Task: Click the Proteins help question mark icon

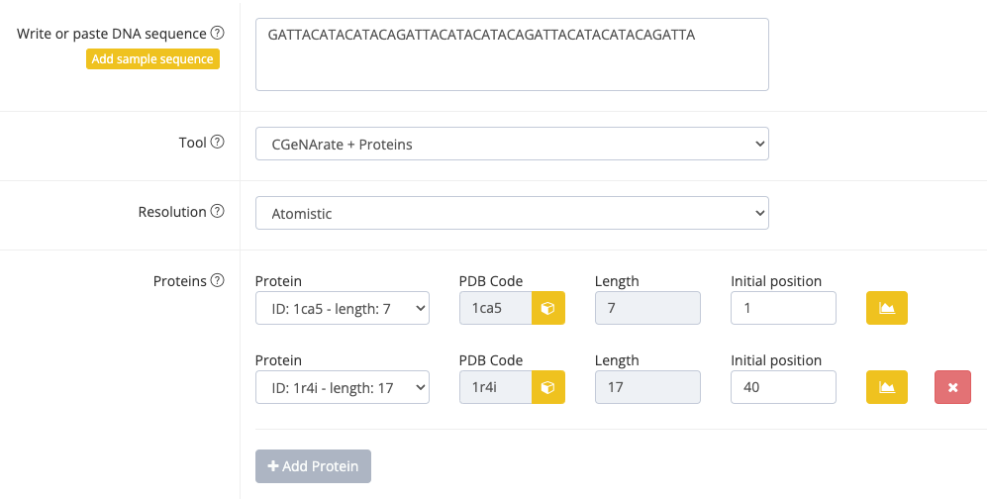Action: click(x=218, y=281)
